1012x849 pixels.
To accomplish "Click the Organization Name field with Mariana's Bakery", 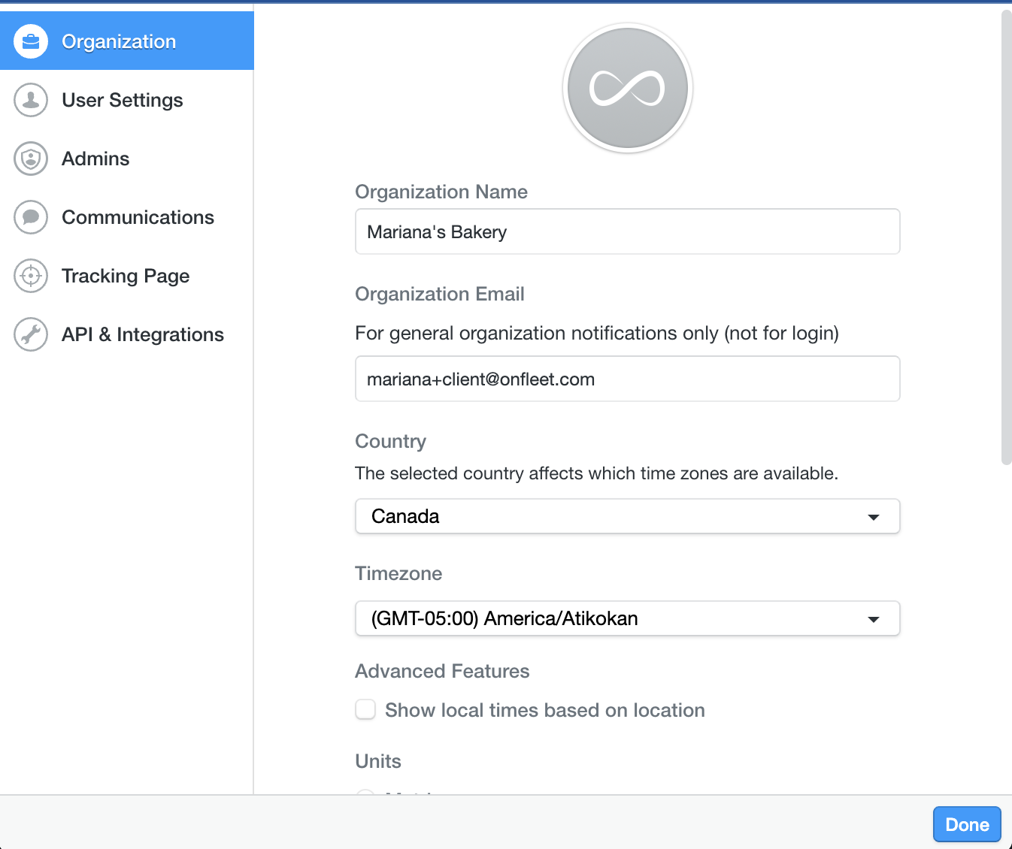I will (628, 231).
